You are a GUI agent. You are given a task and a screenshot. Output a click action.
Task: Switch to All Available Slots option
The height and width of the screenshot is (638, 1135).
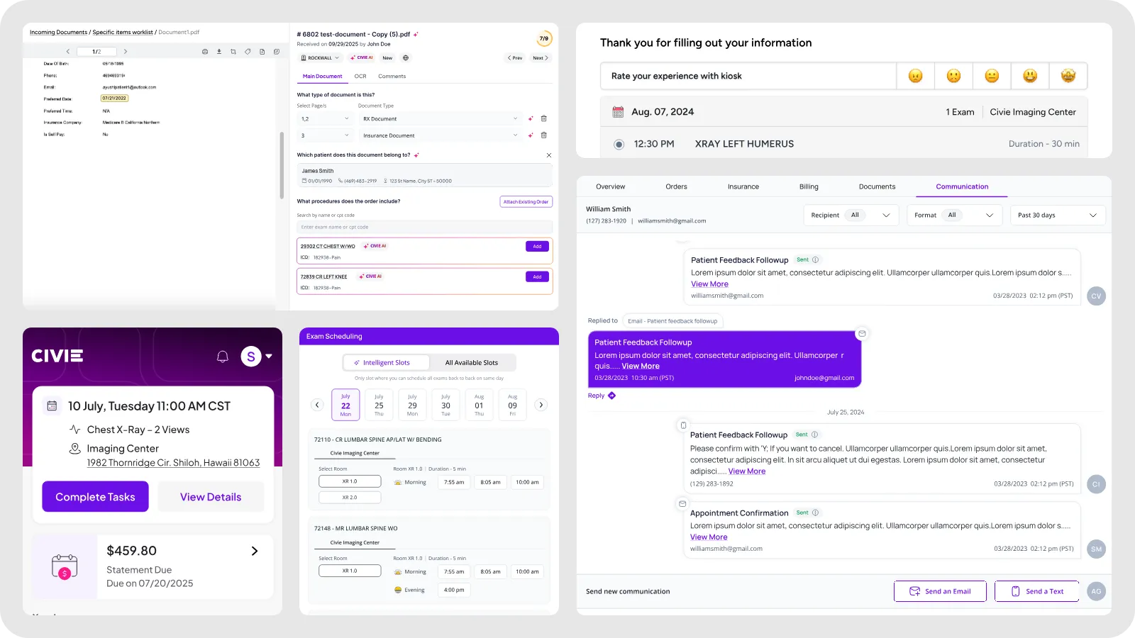472,363
